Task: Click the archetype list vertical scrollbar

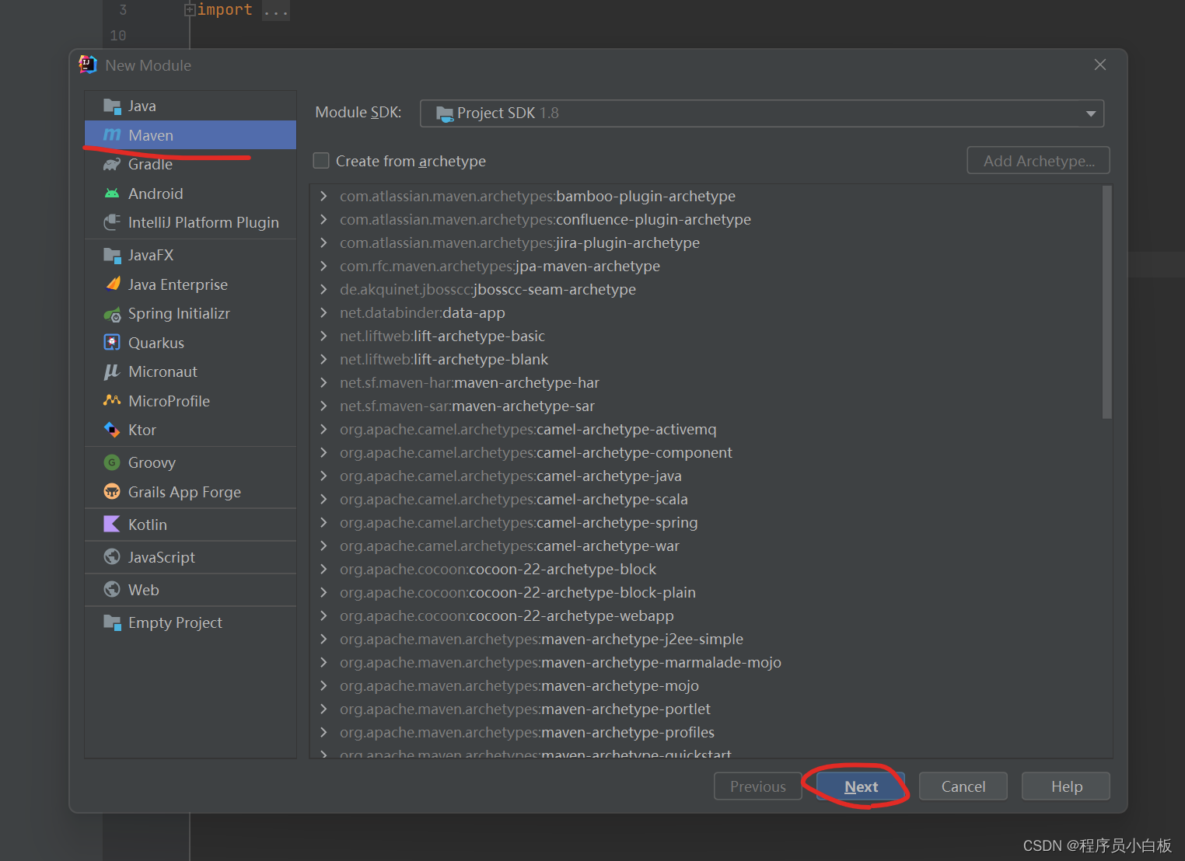Action: pyautogui.click(x=1106, y=303)
